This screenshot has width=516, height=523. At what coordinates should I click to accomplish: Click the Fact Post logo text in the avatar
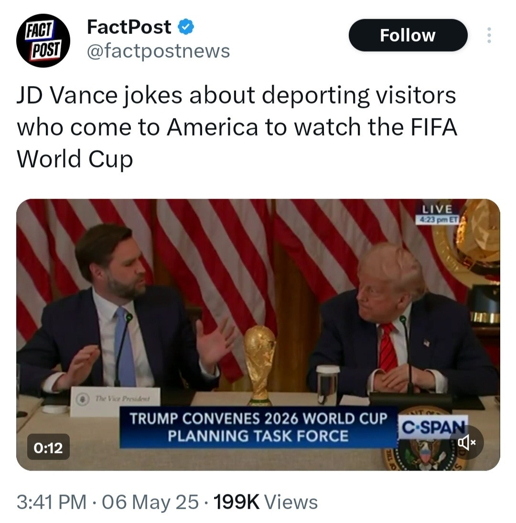click(43, 41)
